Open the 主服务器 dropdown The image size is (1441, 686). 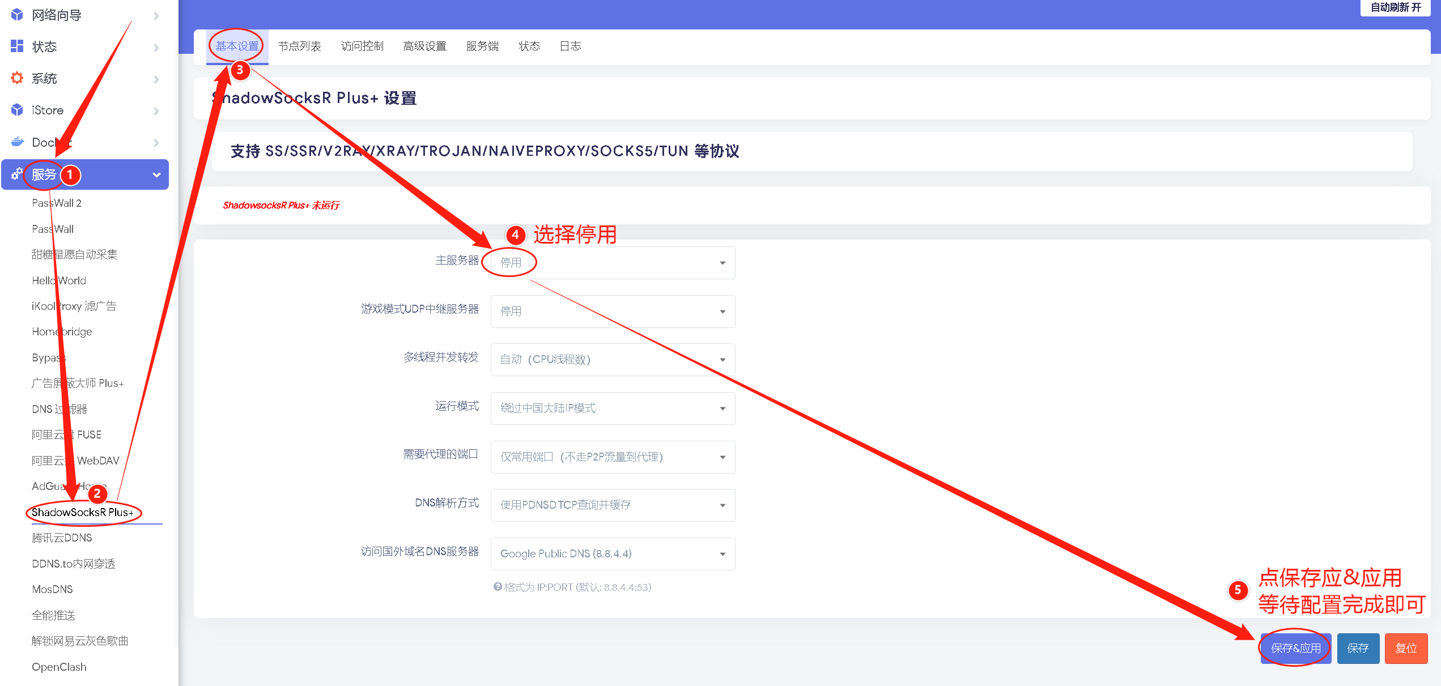click(x=613, y=263)
